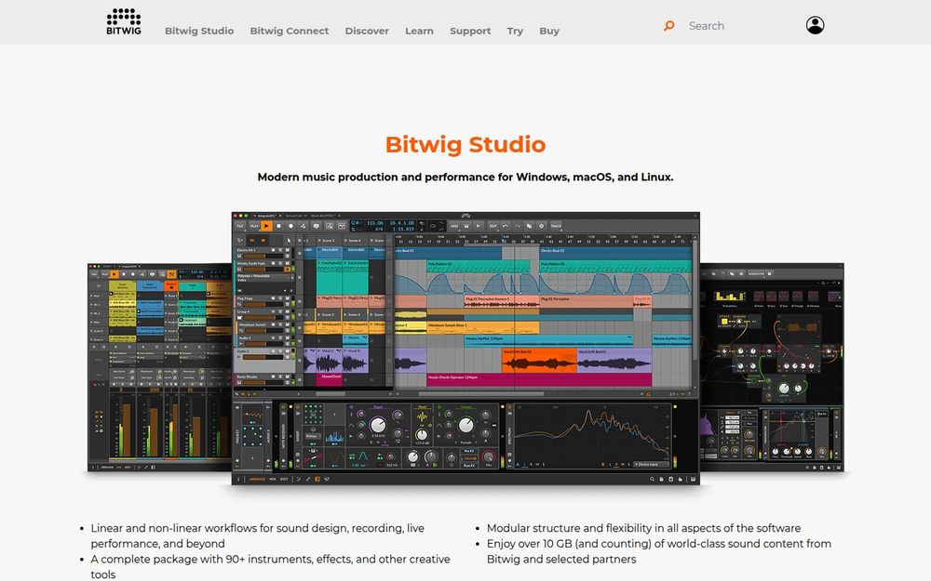Click the orange "Bitwig Studio" page heading

pos(465,145)
